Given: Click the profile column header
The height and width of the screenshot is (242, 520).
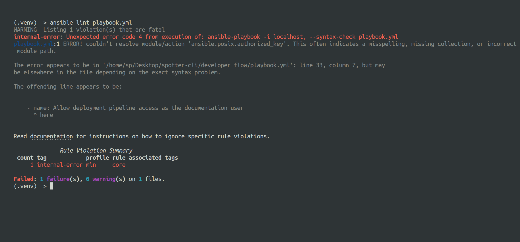Looking at the screenshot, I should (97, 158).
